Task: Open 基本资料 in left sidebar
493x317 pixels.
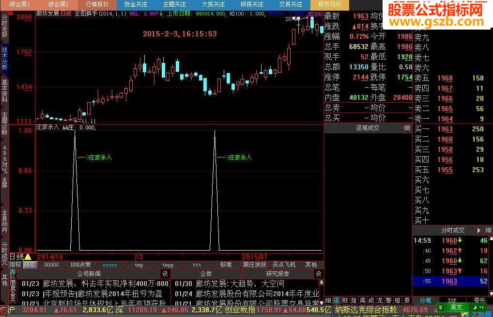Action: pos(4,91)
